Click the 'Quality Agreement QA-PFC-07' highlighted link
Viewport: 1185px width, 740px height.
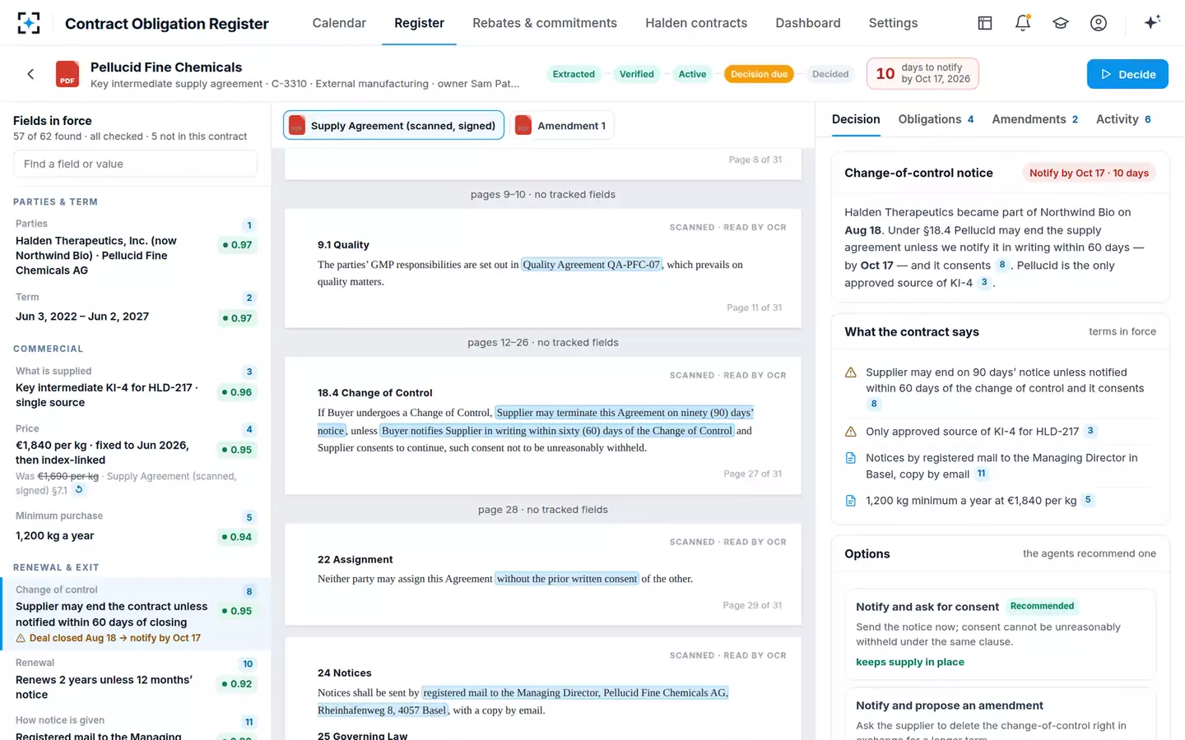coord(592,265)
